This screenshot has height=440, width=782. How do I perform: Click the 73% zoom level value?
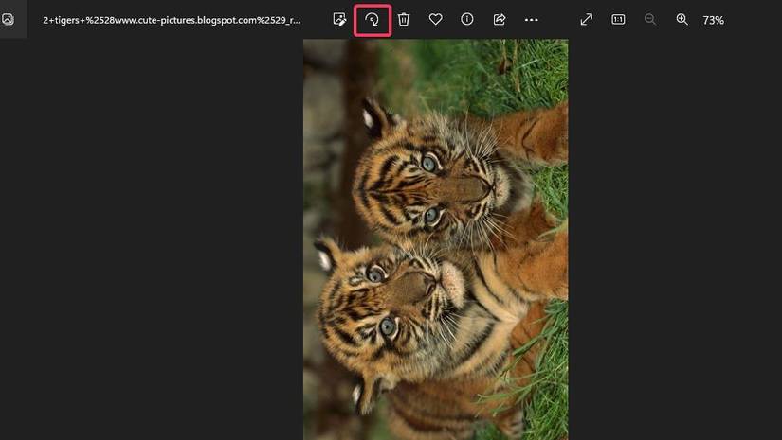pos(713,21)
